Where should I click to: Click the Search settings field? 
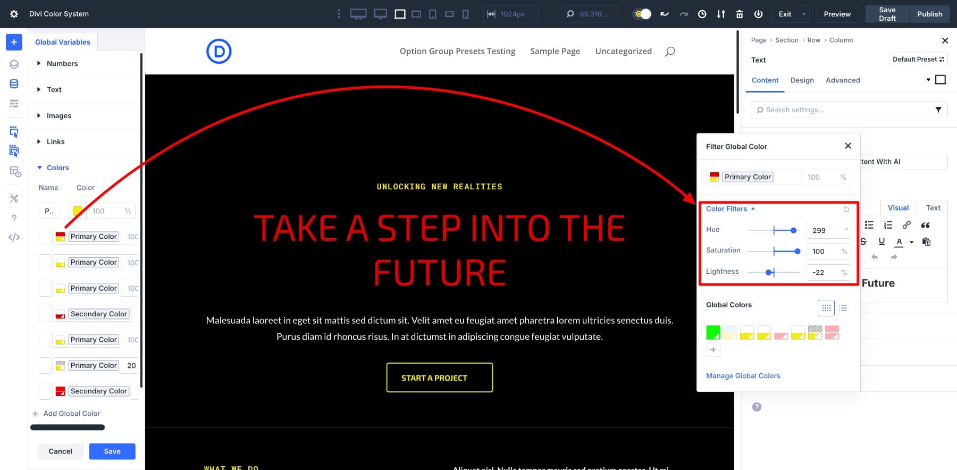[x=849, y=110]
